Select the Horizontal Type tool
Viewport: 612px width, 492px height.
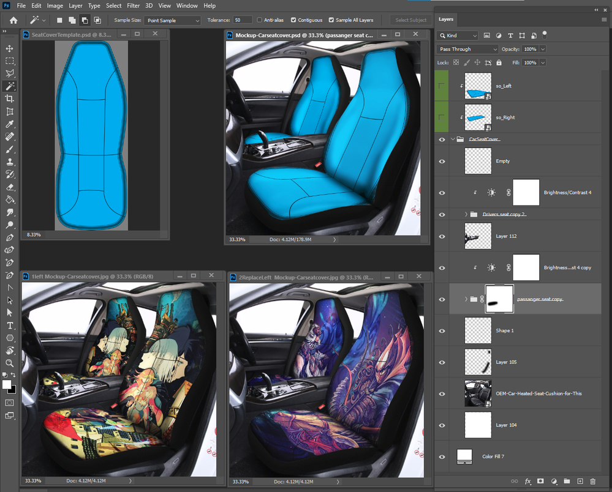[10, 326]
